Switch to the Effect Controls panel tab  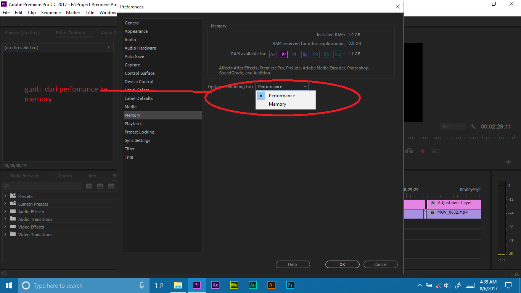pyautogui.click(x=71, y=33)
